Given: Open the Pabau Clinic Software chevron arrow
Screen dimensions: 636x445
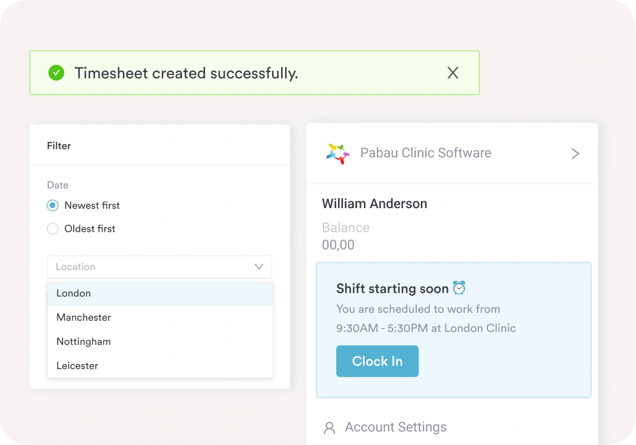Looking at the screenshot, I should 575,154.
